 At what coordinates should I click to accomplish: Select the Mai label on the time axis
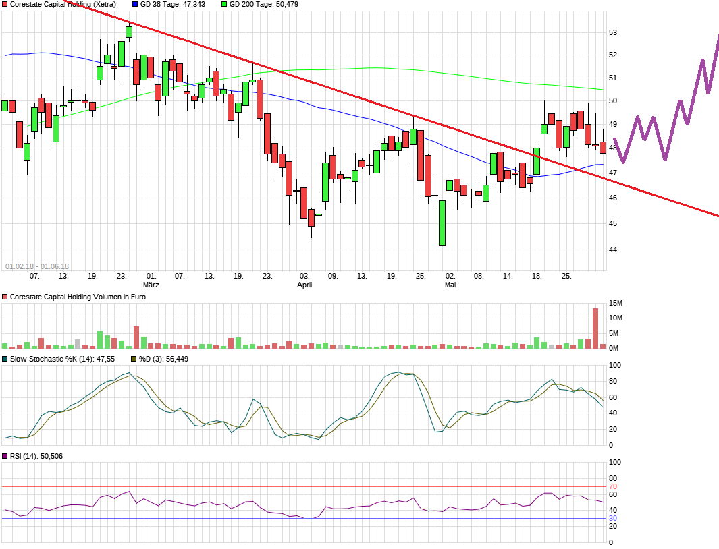point(449,285)
